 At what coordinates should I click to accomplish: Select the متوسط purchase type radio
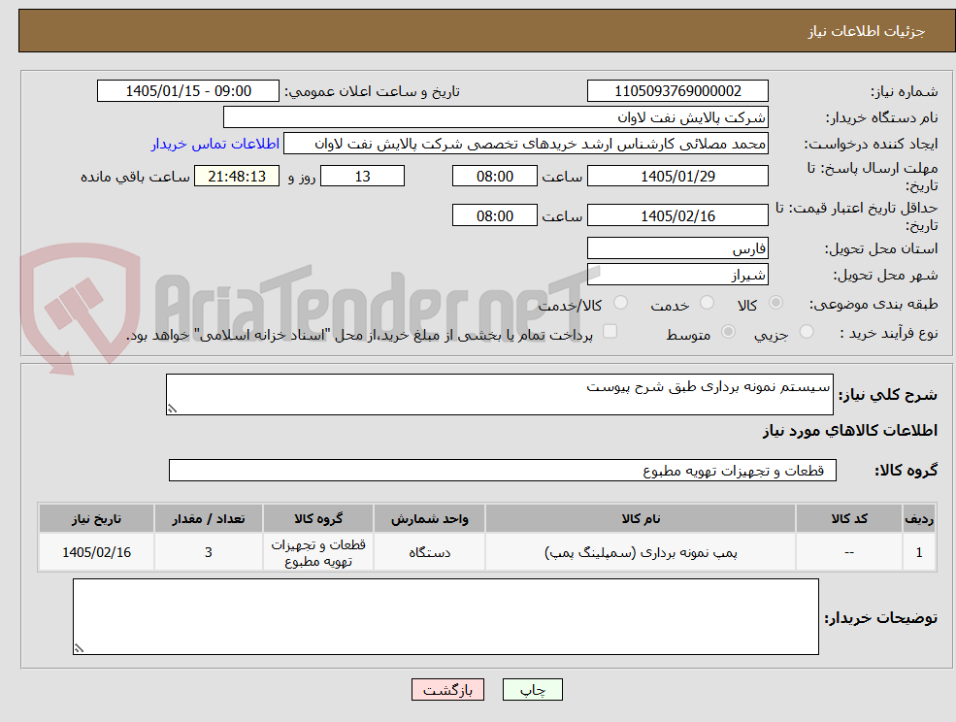728,332
